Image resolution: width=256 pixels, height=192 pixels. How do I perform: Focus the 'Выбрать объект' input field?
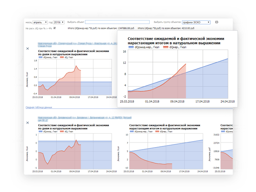point(117,22)
